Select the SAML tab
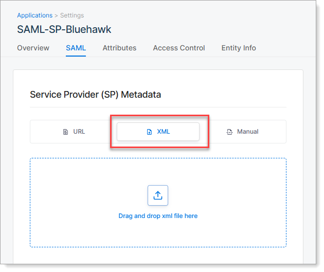This screenshot has height=272, width=324. 76,48
